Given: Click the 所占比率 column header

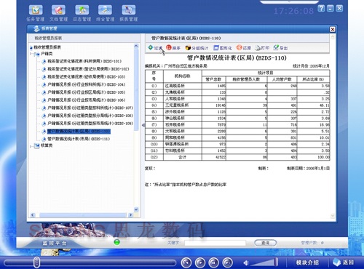Looking at the screenshot, I should pyautogui.click(x=313, y=79).
